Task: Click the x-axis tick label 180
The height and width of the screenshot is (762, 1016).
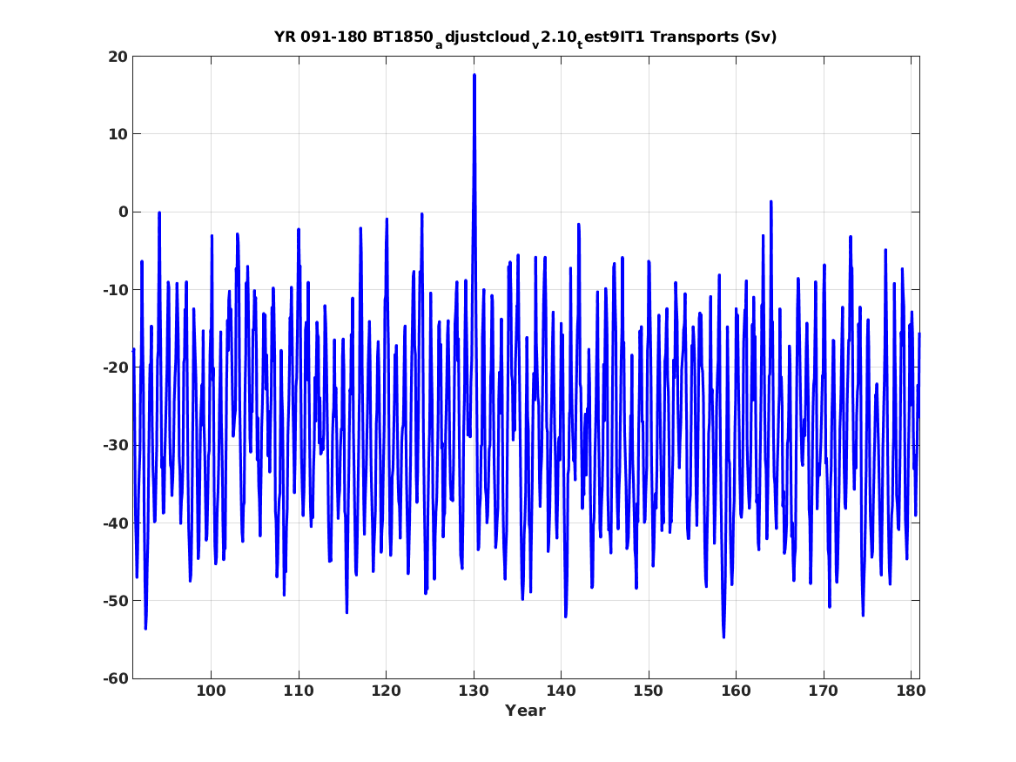Action: [x=911, y=691]
